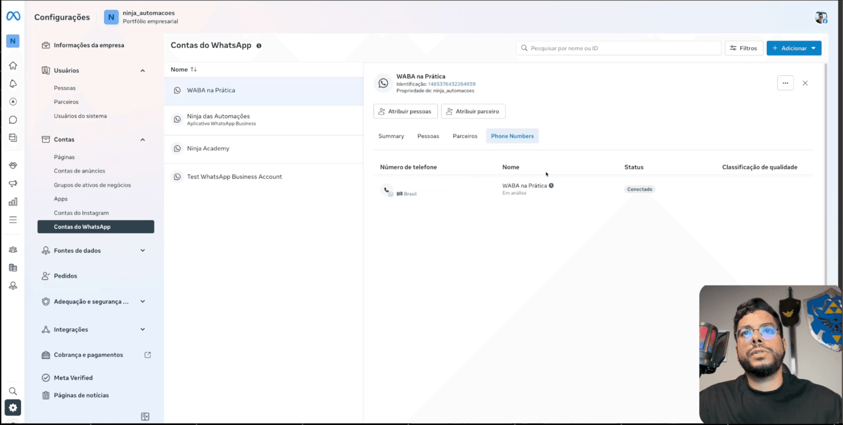Open the notifications bell icon
Image resolution: width=843 pixels, height=425 pixels.
[13, 83]
